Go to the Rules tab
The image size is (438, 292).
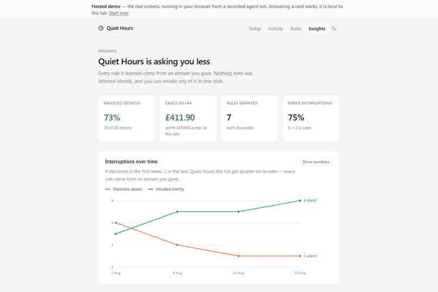(296, 28)
